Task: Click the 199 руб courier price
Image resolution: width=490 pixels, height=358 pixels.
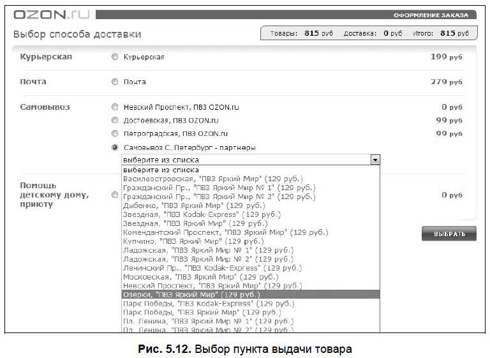Action: 446,57
